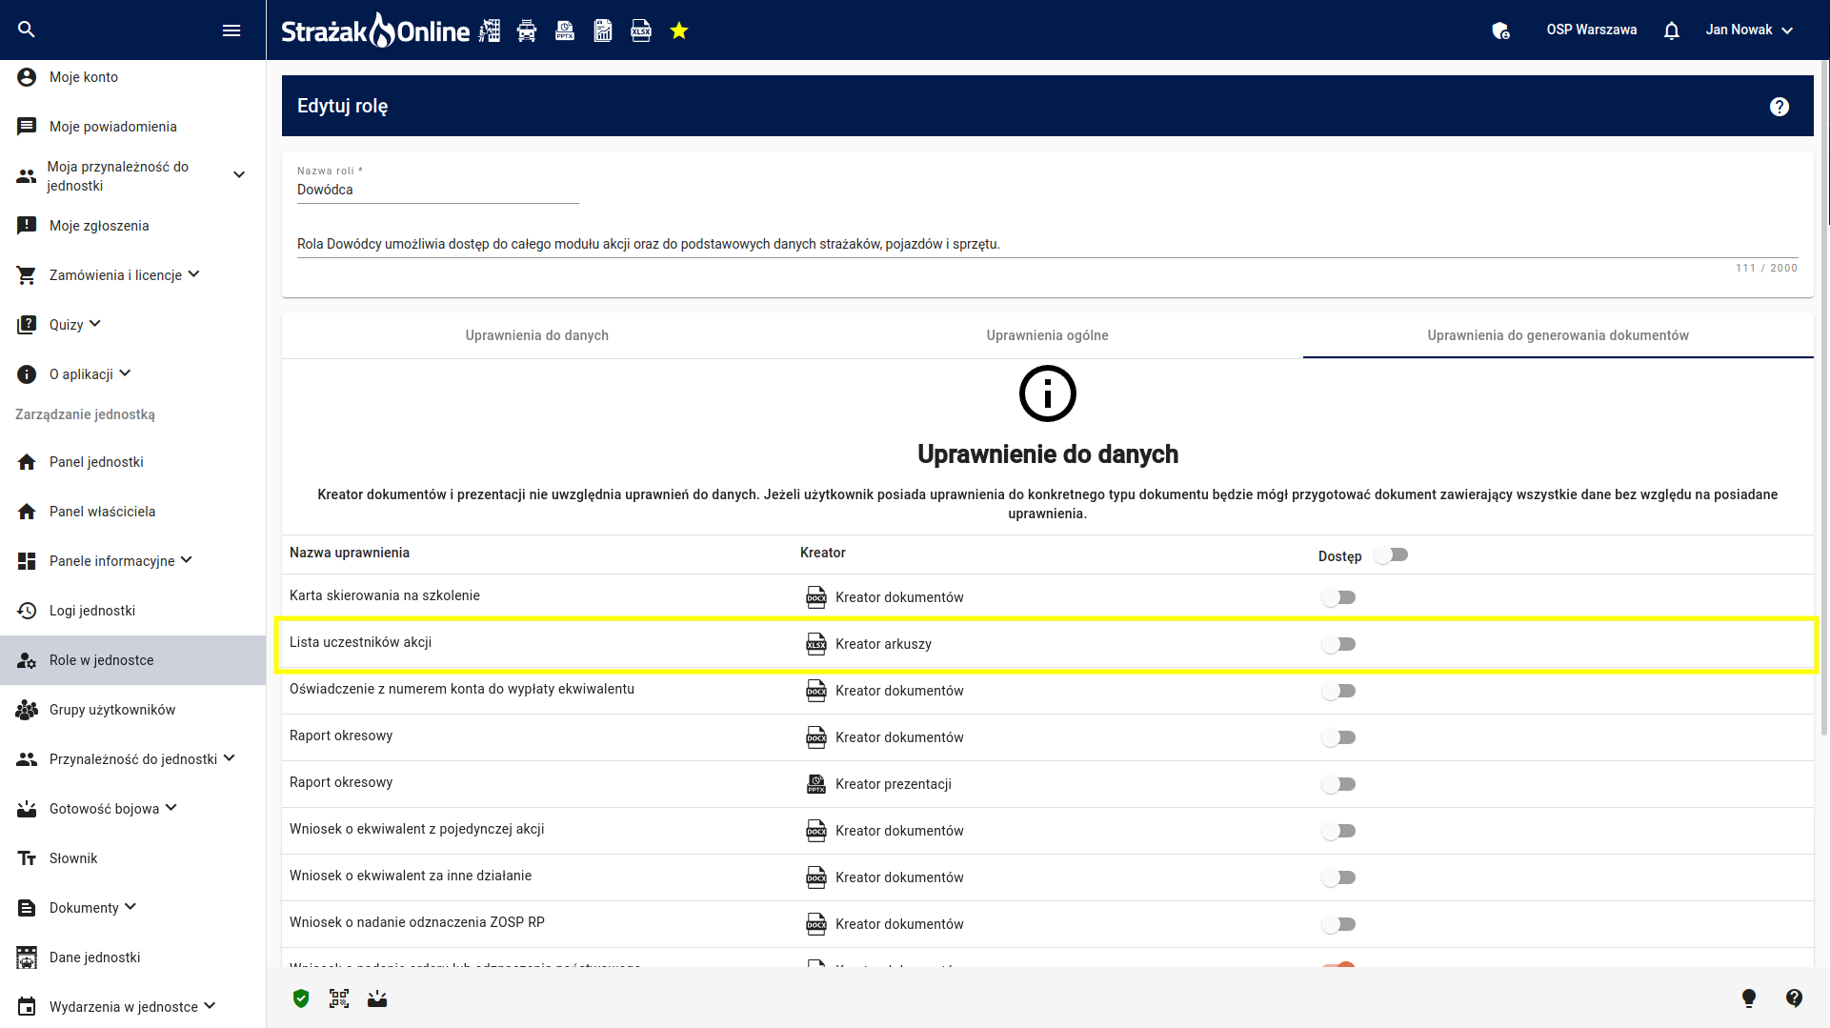Edit the Nazwa roli field with Dowódca
Screen dimensions: 1830x1028
(x=438, y=190)
